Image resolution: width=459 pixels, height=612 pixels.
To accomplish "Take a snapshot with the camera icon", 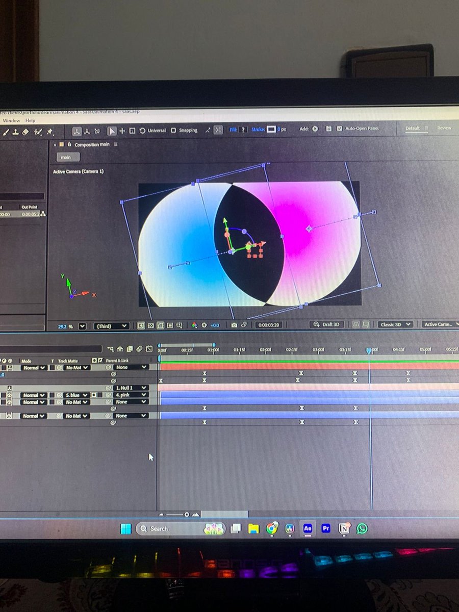I will (x=233, y=325).
